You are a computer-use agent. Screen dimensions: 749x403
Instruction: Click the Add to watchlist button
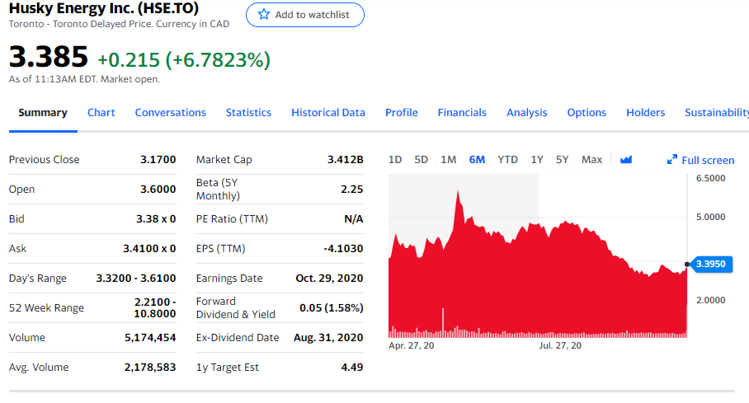pyautogui.click(x=305, y=15)
